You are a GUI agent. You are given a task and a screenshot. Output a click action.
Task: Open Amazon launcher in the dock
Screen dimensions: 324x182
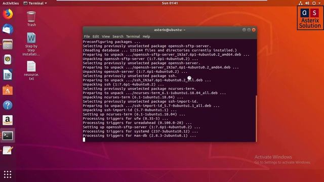(8, 120)
